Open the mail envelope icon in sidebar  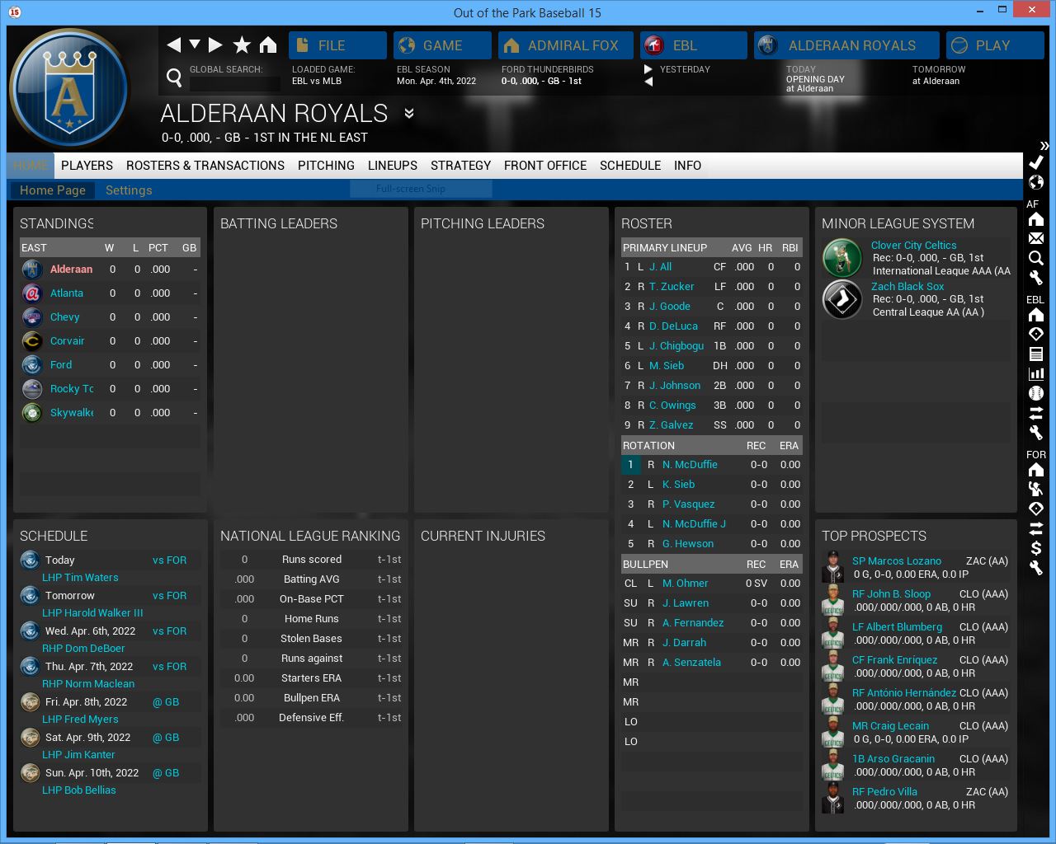click(x=1036, y=238)
